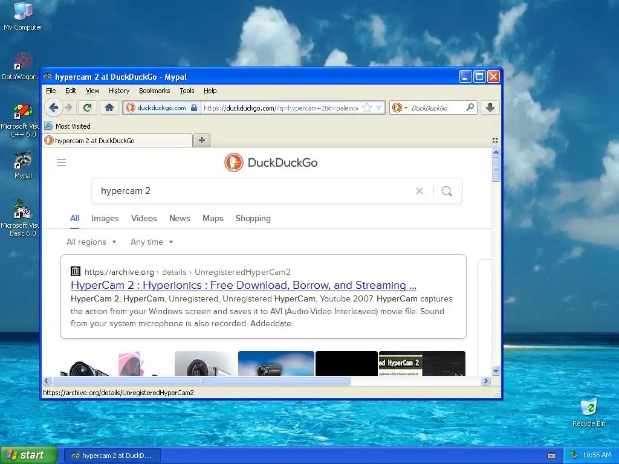
Task: Select the 'hypercam 2 at DuckDuckGo' browser tab
Action: (118, 140)
